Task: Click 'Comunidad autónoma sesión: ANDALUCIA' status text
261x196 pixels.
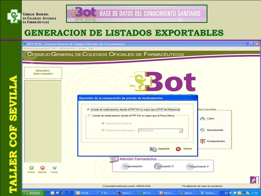Action: coord(127,186)
